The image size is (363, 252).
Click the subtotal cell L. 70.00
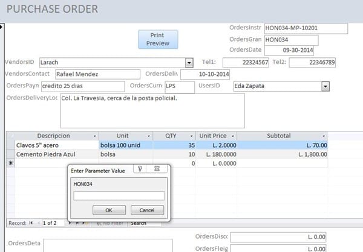tap(282, 145)
